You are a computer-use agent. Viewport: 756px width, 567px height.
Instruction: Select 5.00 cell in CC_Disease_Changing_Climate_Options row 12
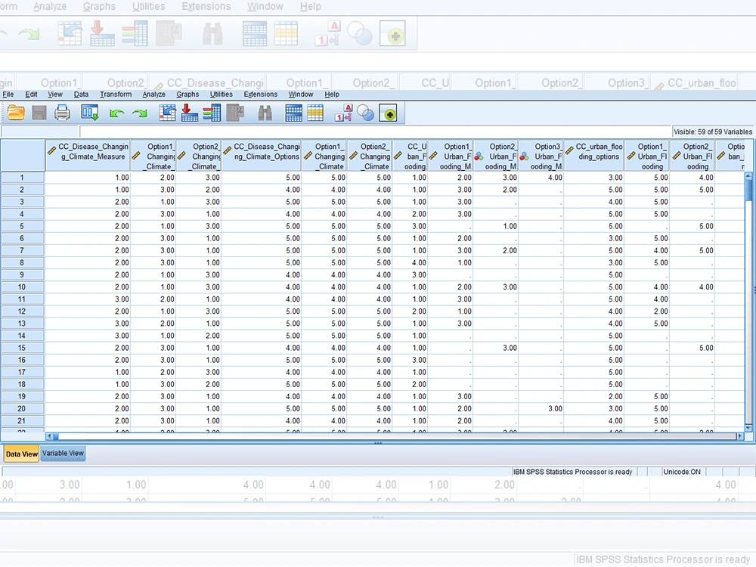coord(262,311)
